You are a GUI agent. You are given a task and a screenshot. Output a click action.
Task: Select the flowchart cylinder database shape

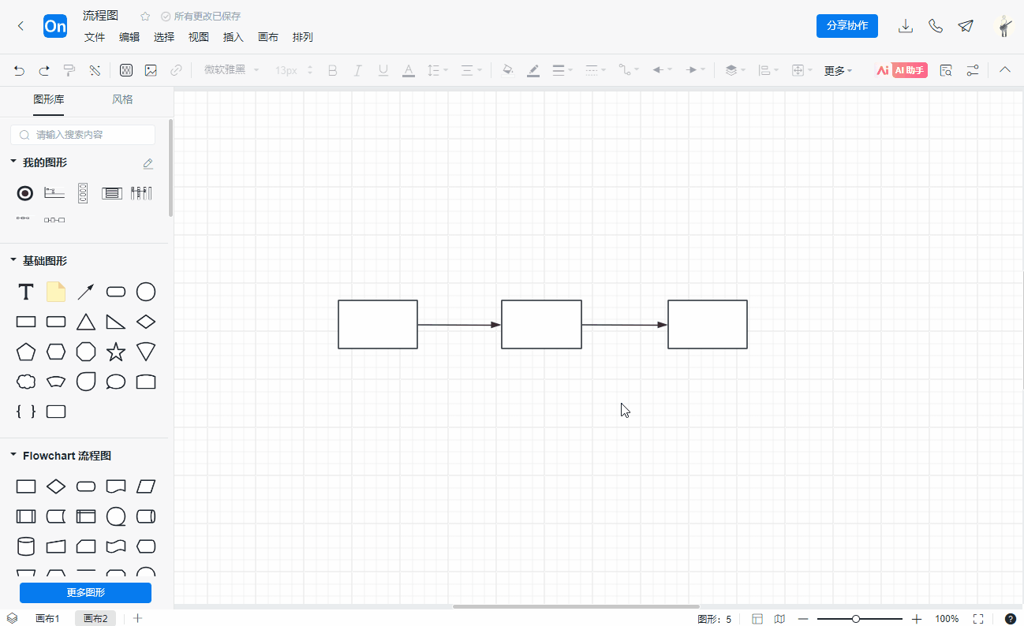coord(26,546)
